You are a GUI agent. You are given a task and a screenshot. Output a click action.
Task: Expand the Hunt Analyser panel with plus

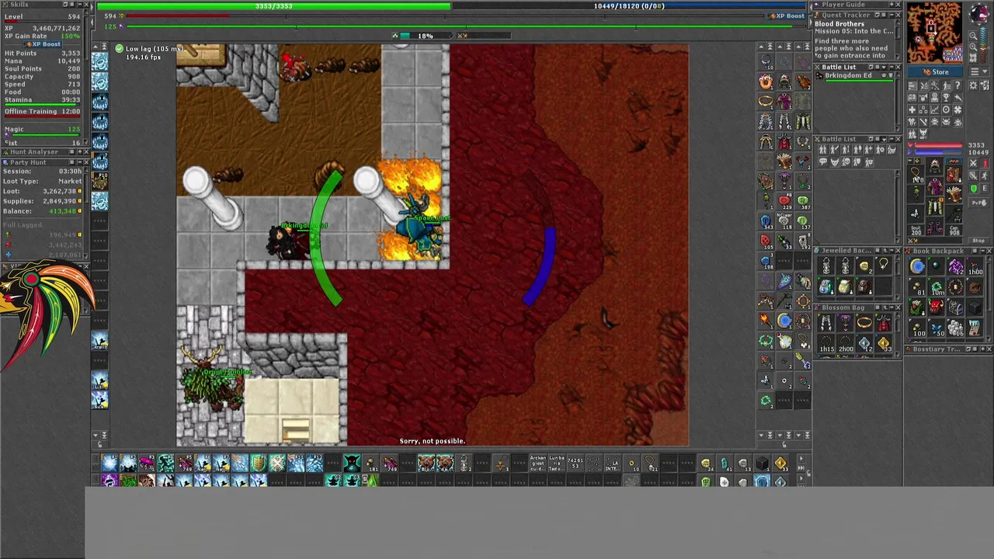[x=80, y=151]
